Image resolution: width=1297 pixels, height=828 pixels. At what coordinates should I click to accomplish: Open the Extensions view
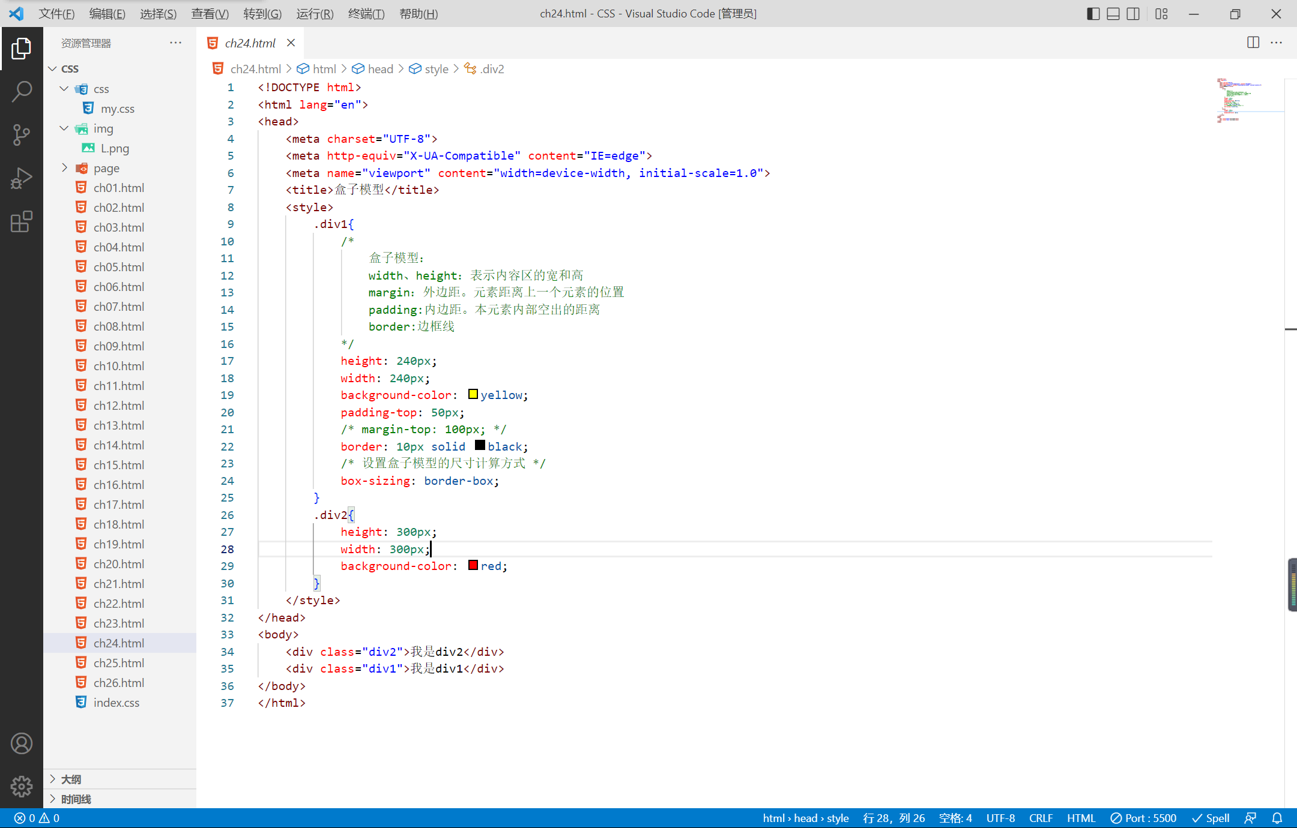22,221
